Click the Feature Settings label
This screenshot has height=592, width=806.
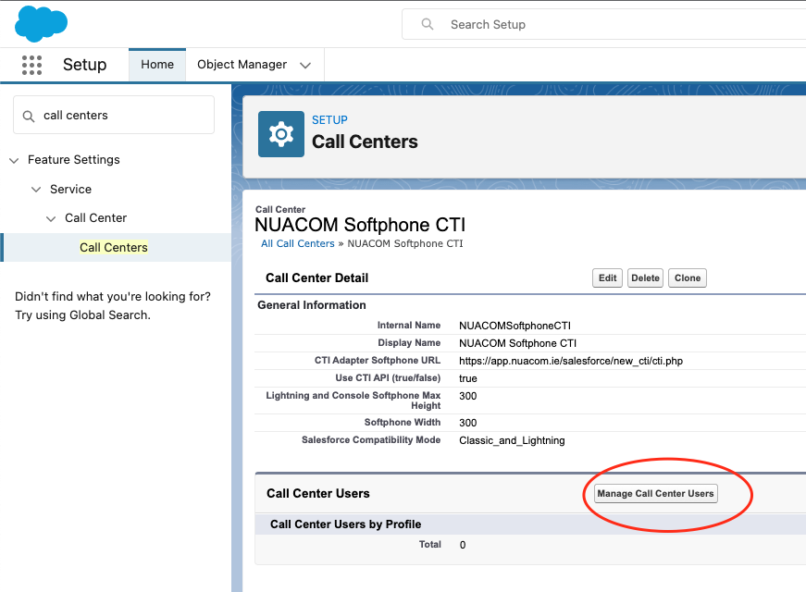pyautogui.click(x=73, y=160)
